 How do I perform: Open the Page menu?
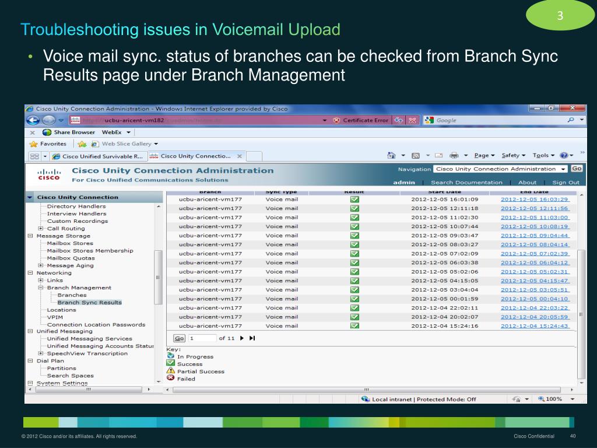pos(484,155)
